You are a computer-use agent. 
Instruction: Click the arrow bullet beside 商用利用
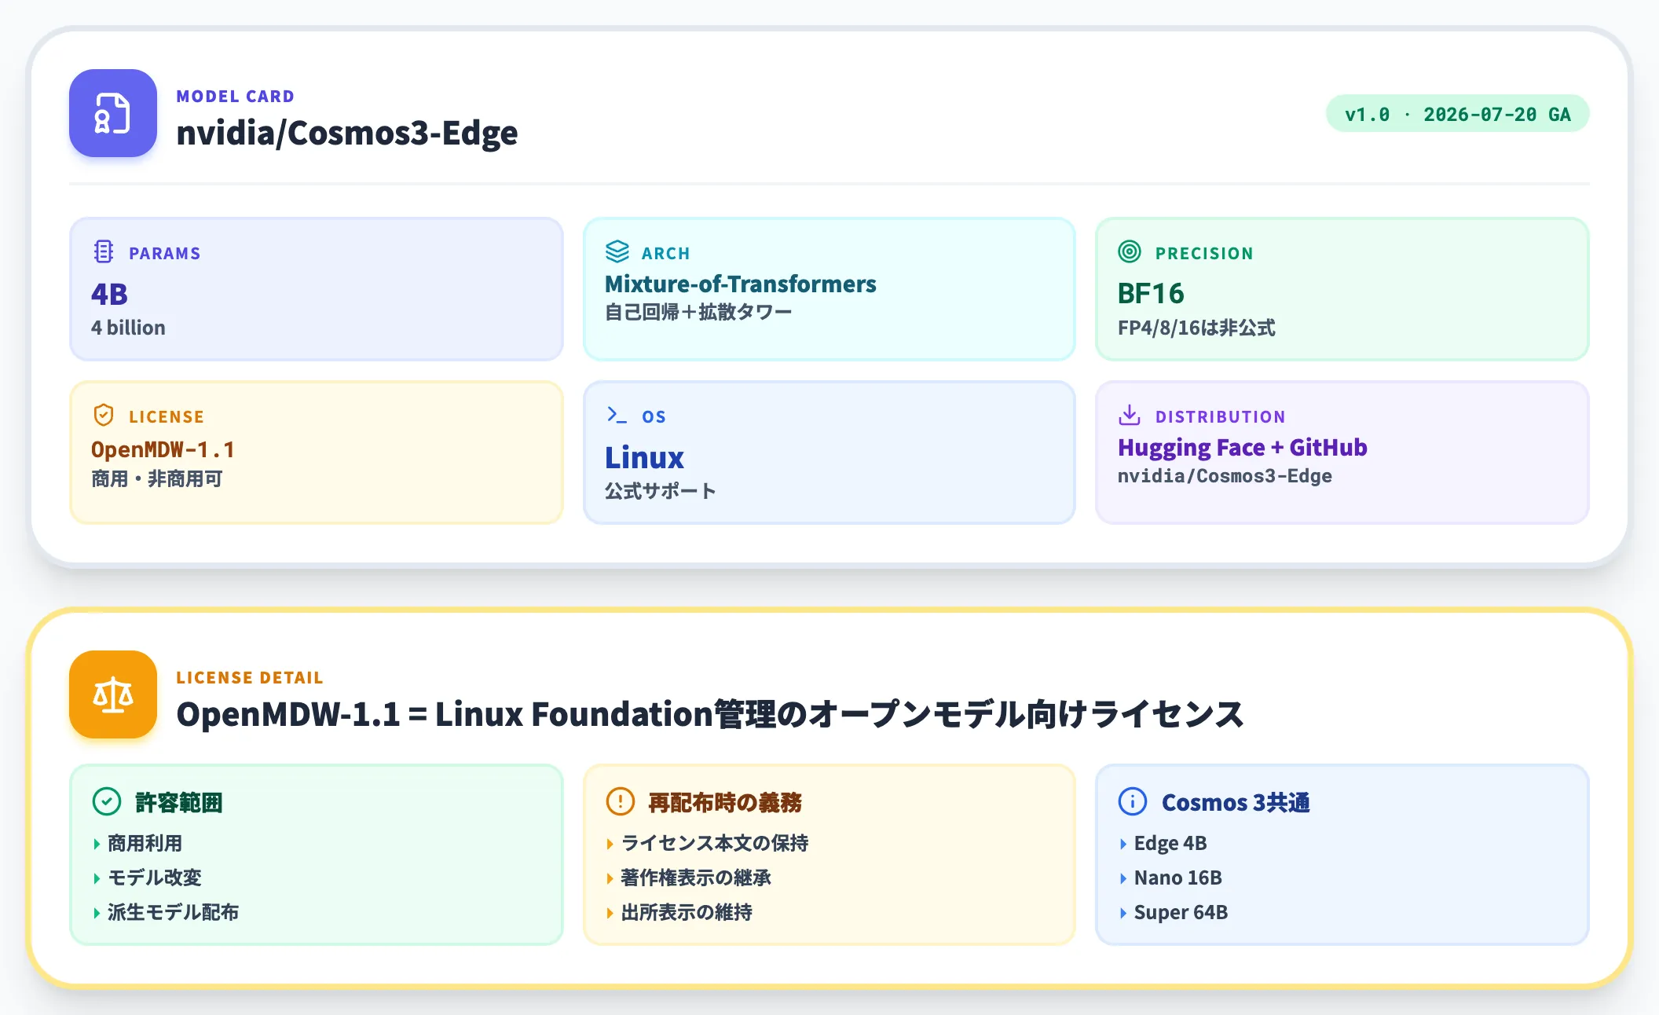[x=97, y=844]
